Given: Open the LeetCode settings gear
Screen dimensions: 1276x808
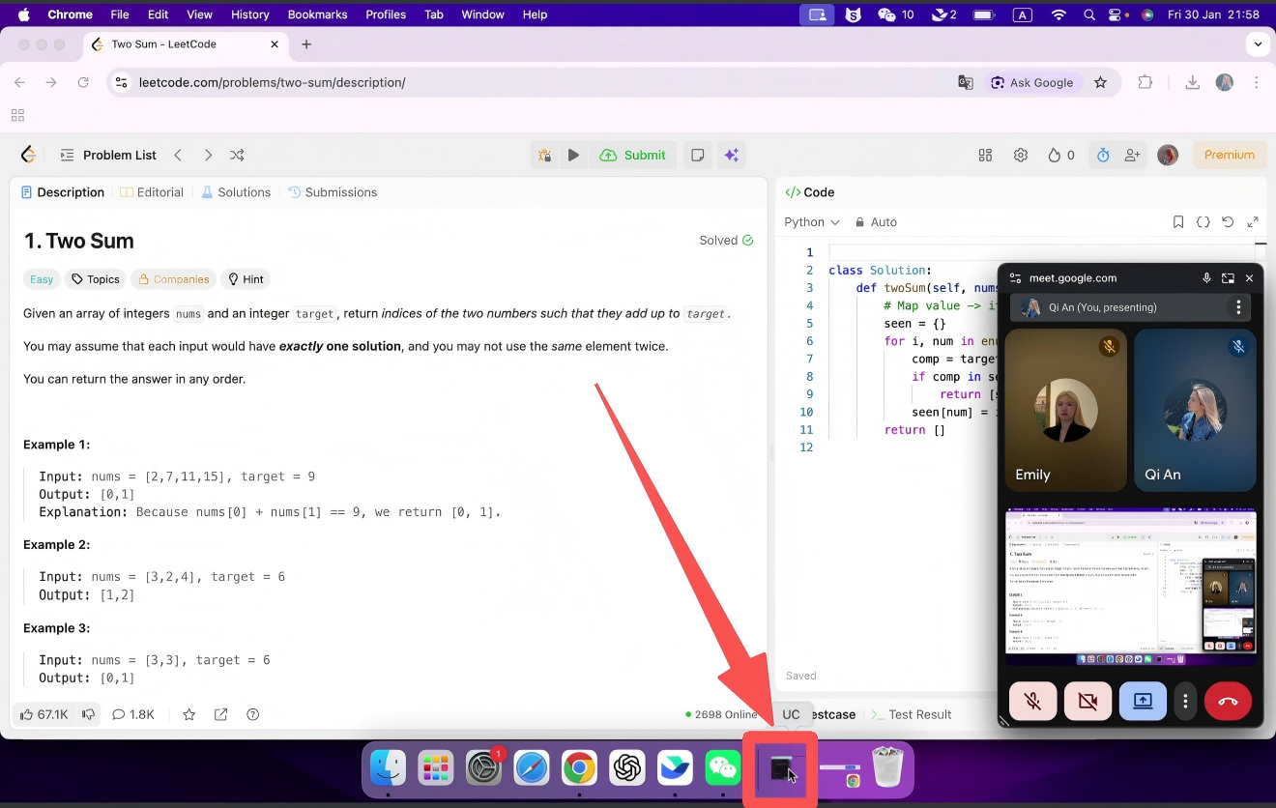Looking at the screenshot, I should [1020, 155].
